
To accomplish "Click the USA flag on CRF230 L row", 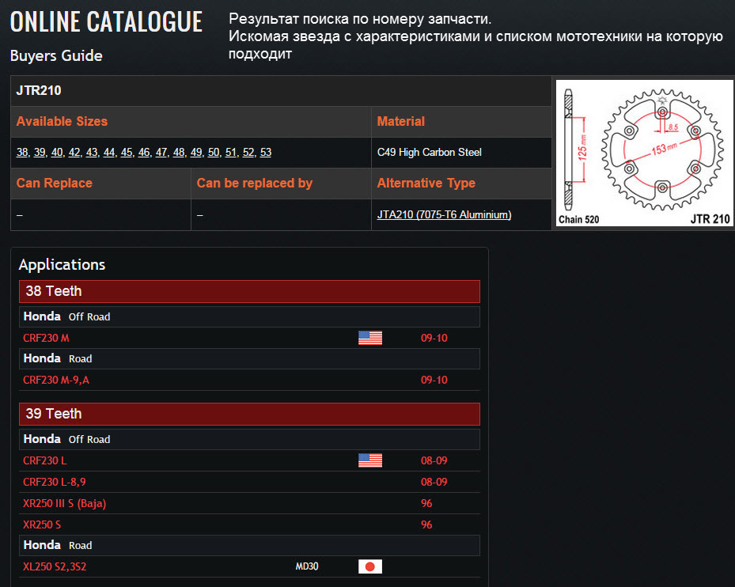I will pyautogui.click(x=369, y=460).
